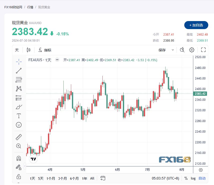Activate the ruler measure tool
The width and height of the screenshot is (214, 185).
click(19, 137)
